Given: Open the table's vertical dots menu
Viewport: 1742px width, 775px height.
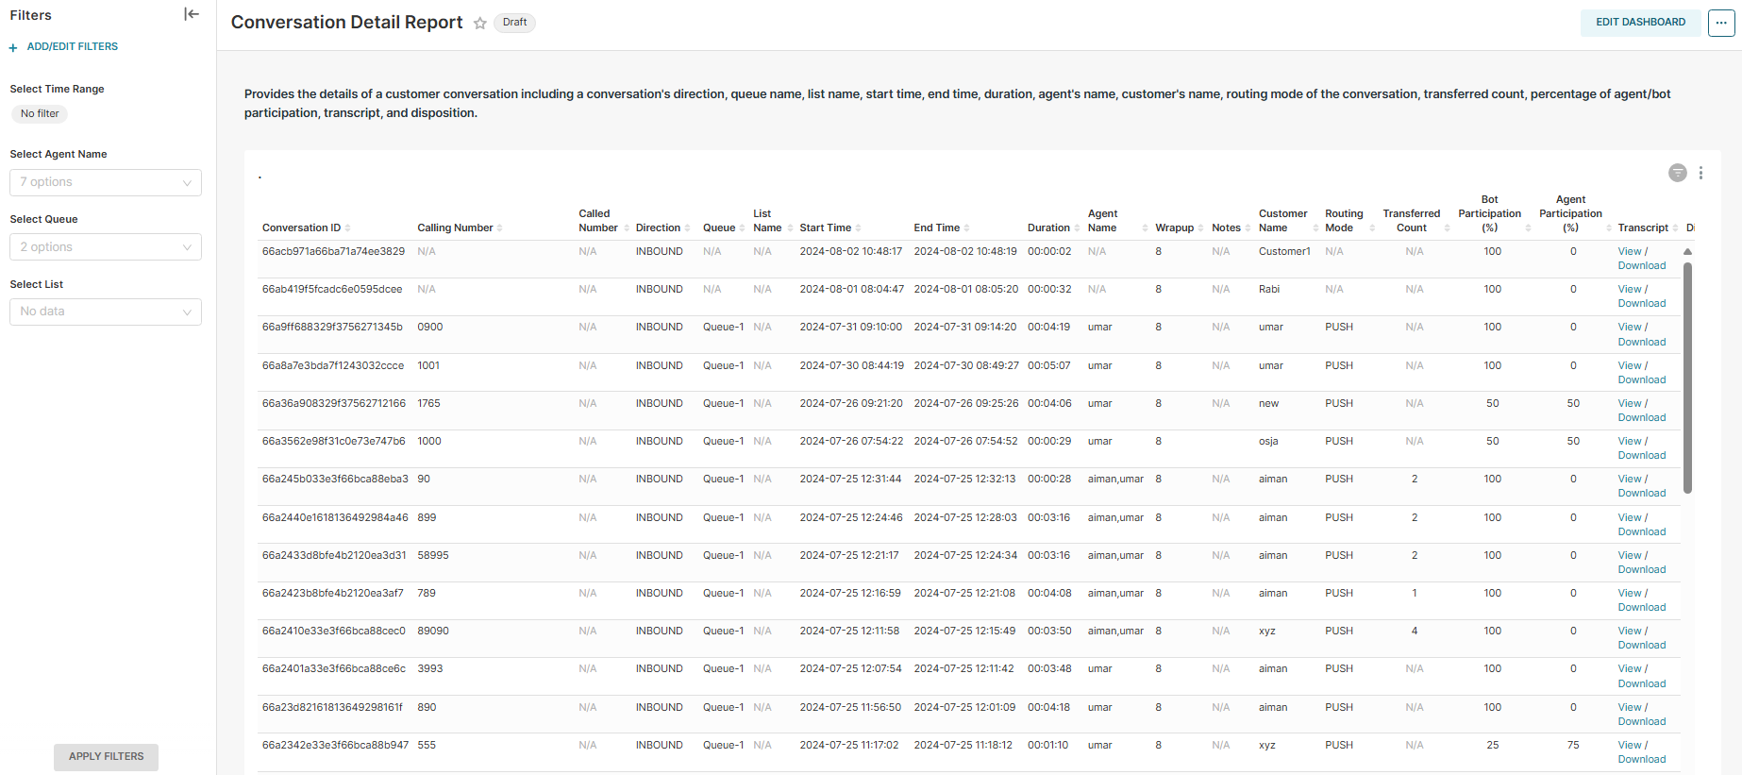Looking at the screenshot, I should click(1700, 173).
